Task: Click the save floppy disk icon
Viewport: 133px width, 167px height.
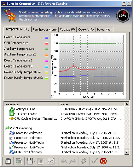Action: 30,161
